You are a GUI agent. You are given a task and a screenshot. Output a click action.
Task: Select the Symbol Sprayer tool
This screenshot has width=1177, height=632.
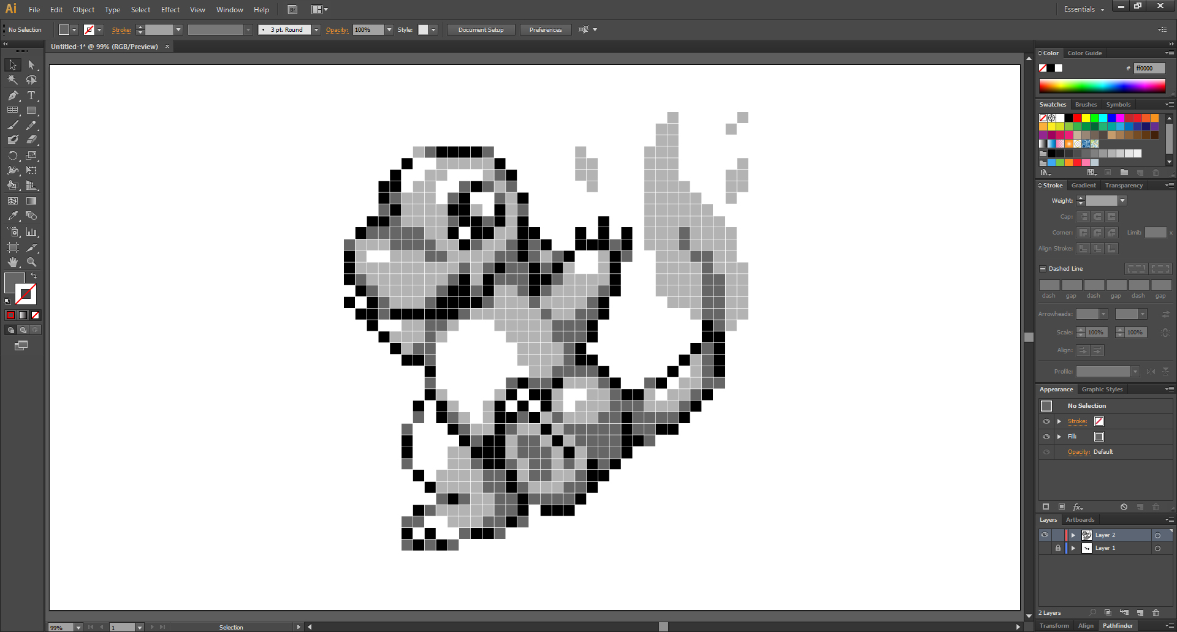[x=13, y=231]
